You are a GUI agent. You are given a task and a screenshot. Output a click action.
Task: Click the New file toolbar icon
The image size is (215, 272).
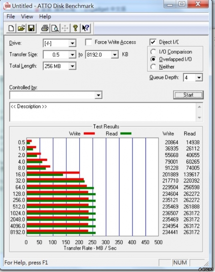pyautogui.click(x=11, y=28)
